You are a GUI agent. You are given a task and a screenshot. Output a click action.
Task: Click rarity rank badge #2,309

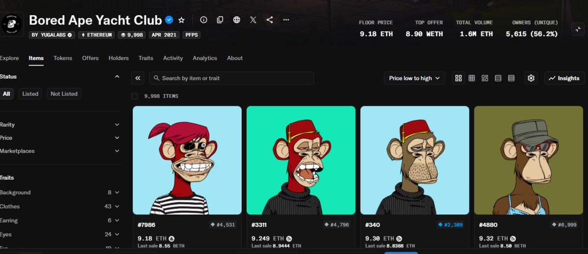(450, 225)
